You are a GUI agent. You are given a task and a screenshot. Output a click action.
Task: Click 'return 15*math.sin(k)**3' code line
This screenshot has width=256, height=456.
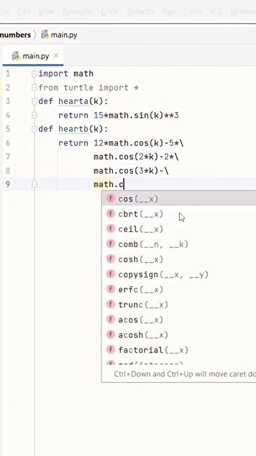click(119, 115)
